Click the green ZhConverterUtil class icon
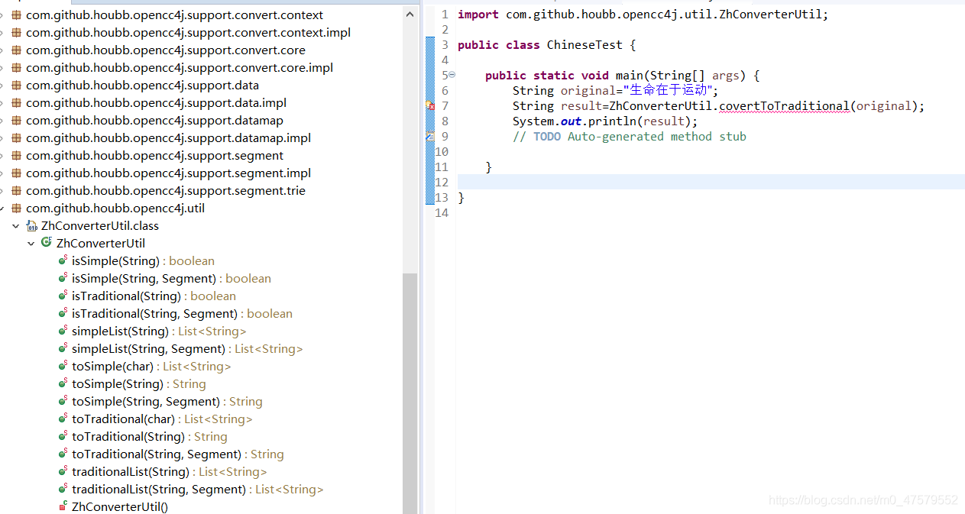 click(47, 243)
